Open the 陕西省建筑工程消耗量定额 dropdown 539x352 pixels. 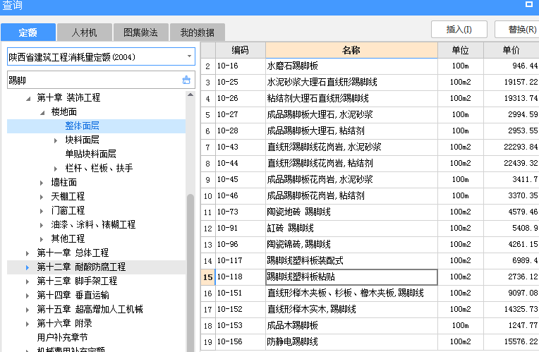point(189,56)
